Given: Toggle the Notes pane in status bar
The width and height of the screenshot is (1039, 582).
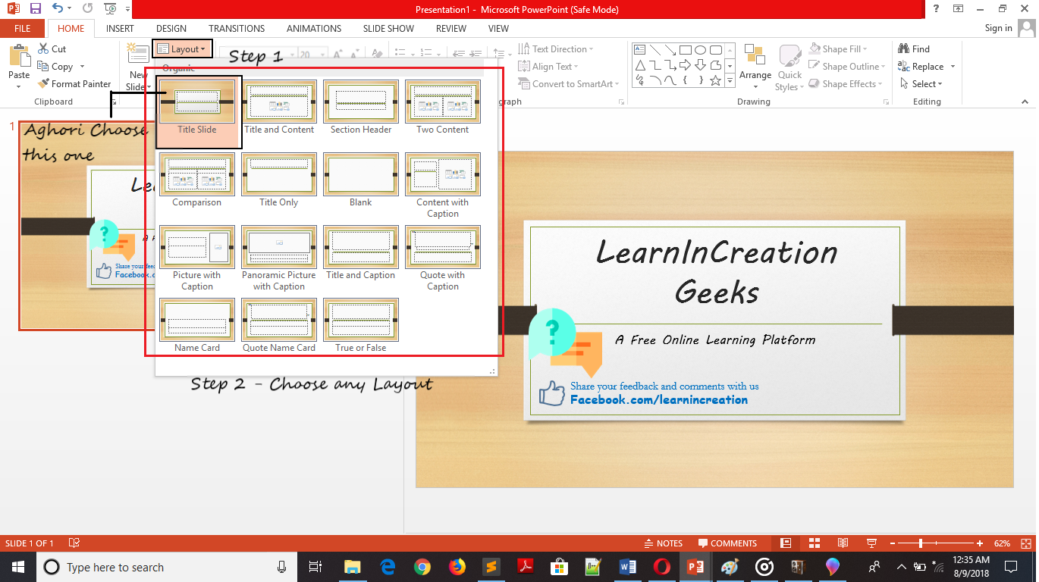Looking at the screenshot, I should (x=663, y=543).
